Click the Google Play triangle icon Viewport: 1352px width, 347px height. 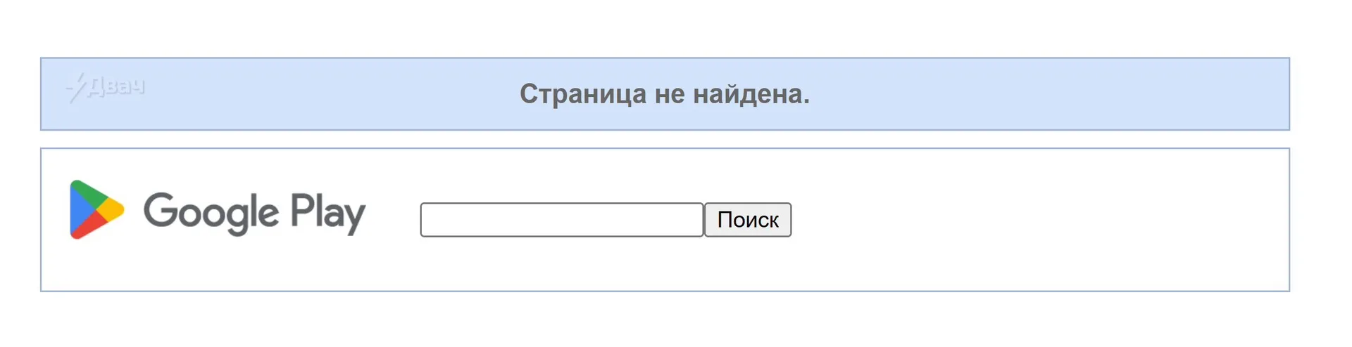(x=96, y=209)
